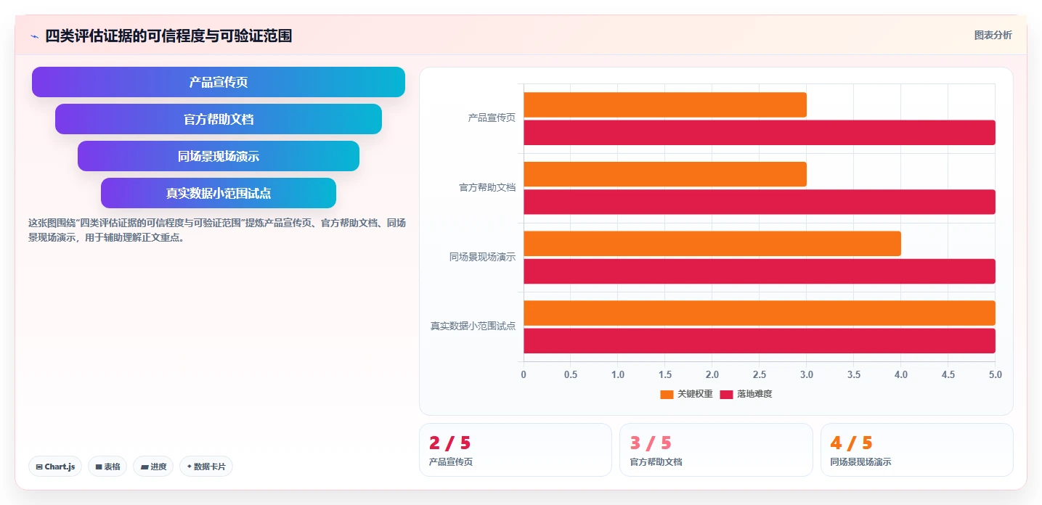
Task: Select the 真实数据小范围试点 funnel layer
Action: click(219, 193)
